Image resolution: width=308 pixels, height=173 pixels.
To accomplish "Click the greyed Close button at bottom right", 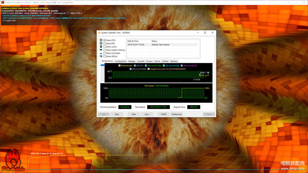I will tap(209, 114).
